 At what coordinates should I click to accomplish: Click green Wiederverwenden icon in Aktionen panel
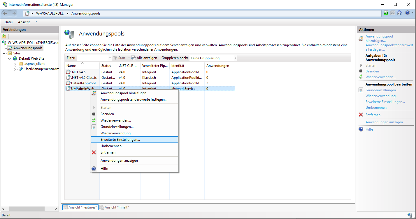click(x=361, y=77)
